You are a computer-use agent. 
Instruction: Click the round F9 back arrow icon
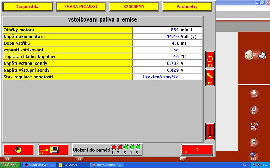[x=254, y=110]
